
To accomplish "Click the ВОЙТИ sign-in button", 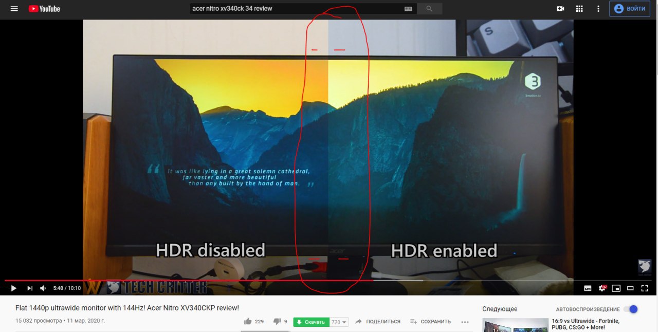I will 629,9.
